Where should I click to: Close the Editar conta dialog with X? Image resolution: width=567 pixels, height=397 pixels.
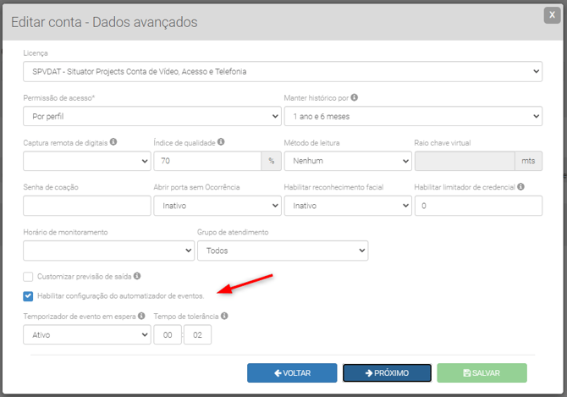click(552, 14)
